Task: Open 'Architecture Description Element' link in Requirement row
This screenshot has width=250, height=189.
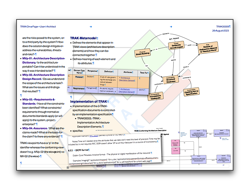Action: click(126, 90)
